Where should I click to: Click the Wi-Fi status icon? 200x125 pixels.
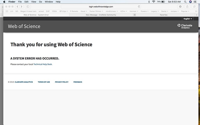(x=154, y=2)
